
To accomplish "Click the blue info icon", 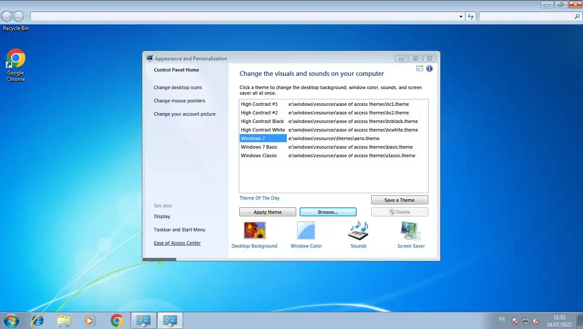I will (429, 69).
